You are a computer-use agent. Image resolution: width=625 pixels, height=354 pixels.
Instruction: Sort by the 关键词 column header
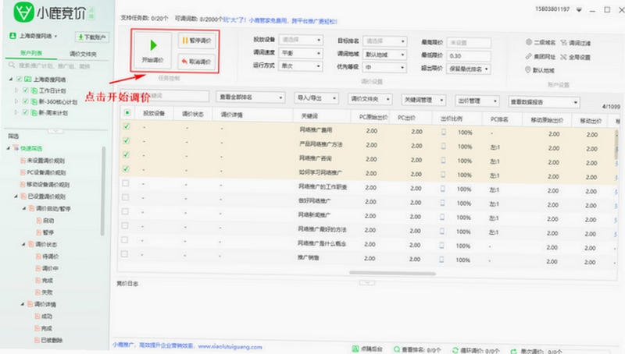tap(309, 115)
